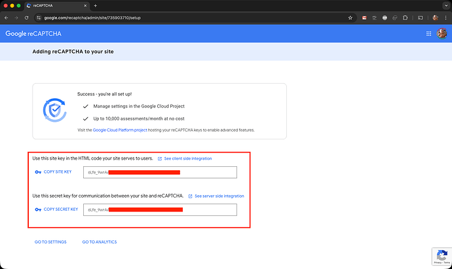The image size is (452, 269).
Task: Bookmark this page with the star icon
Action: 352,17
